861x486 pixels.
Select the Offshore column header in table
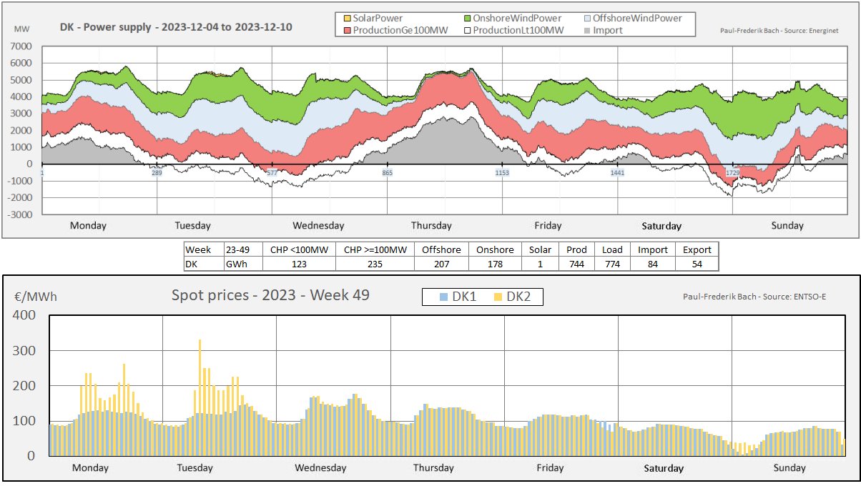[x=441, y=249]
